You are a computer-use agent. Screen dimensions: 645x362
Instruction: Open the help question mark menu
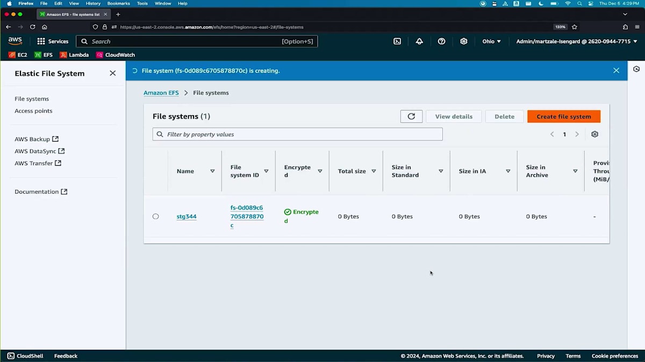coord(441,41)
